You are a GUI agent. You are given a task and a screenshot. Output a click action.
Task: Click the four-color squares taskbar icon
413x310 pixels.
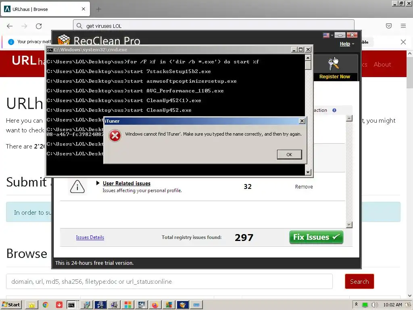point(128,305)
